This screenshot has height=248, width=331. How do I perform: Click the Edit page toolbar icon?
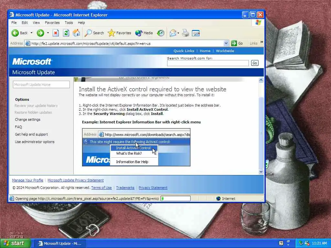[x=196, y=33]
